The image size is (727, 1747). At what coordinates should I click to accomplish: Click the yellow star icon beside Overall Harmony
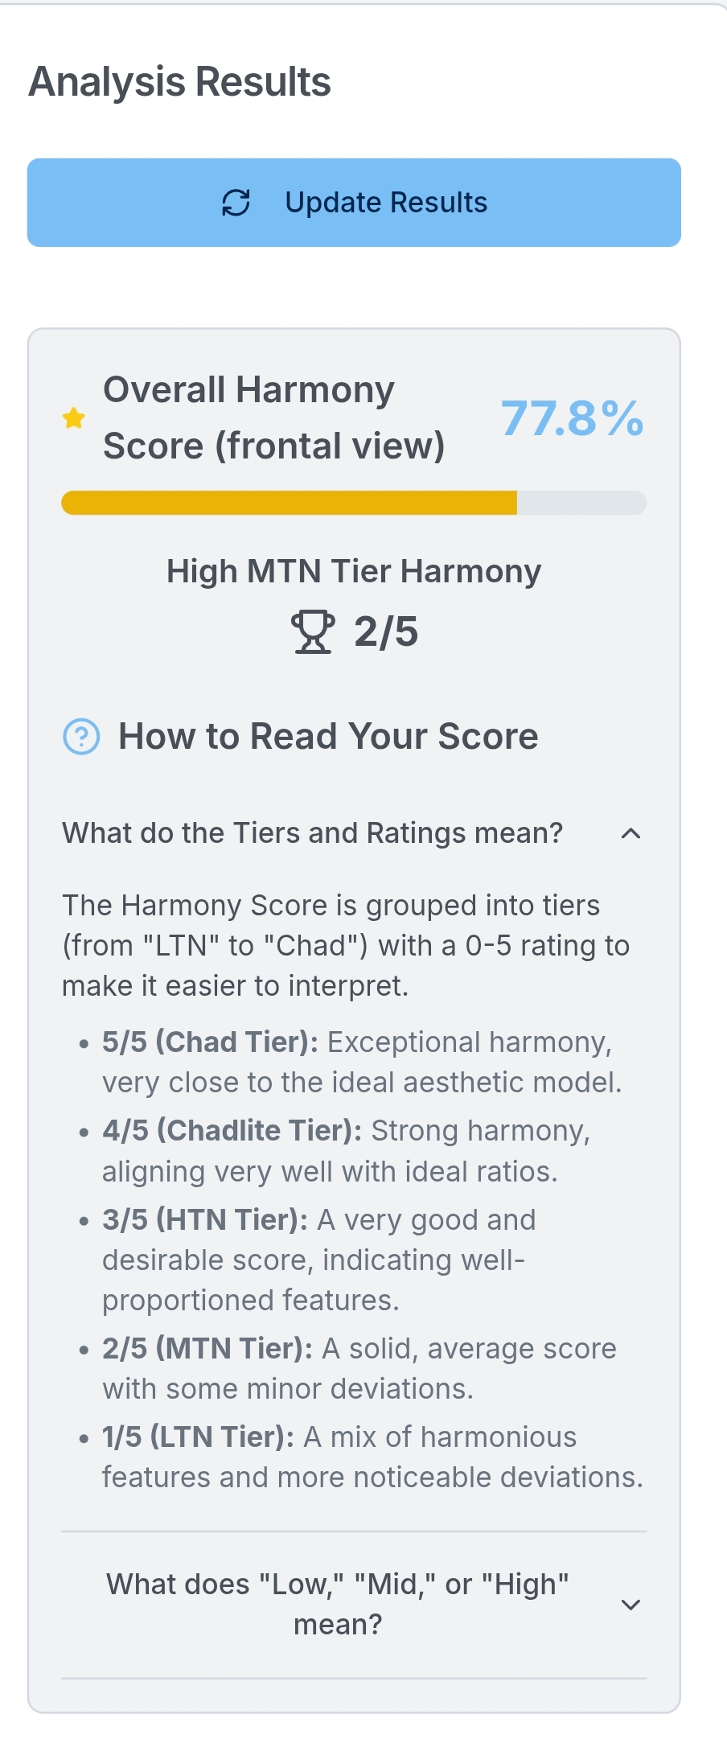tap(74, 418)
